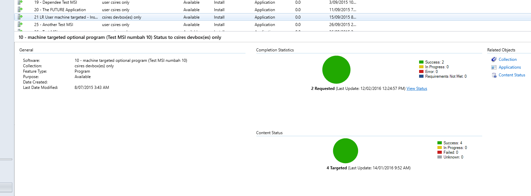
Task: Click the Content Status icon under Related Objects
Action: coord(494,75)
